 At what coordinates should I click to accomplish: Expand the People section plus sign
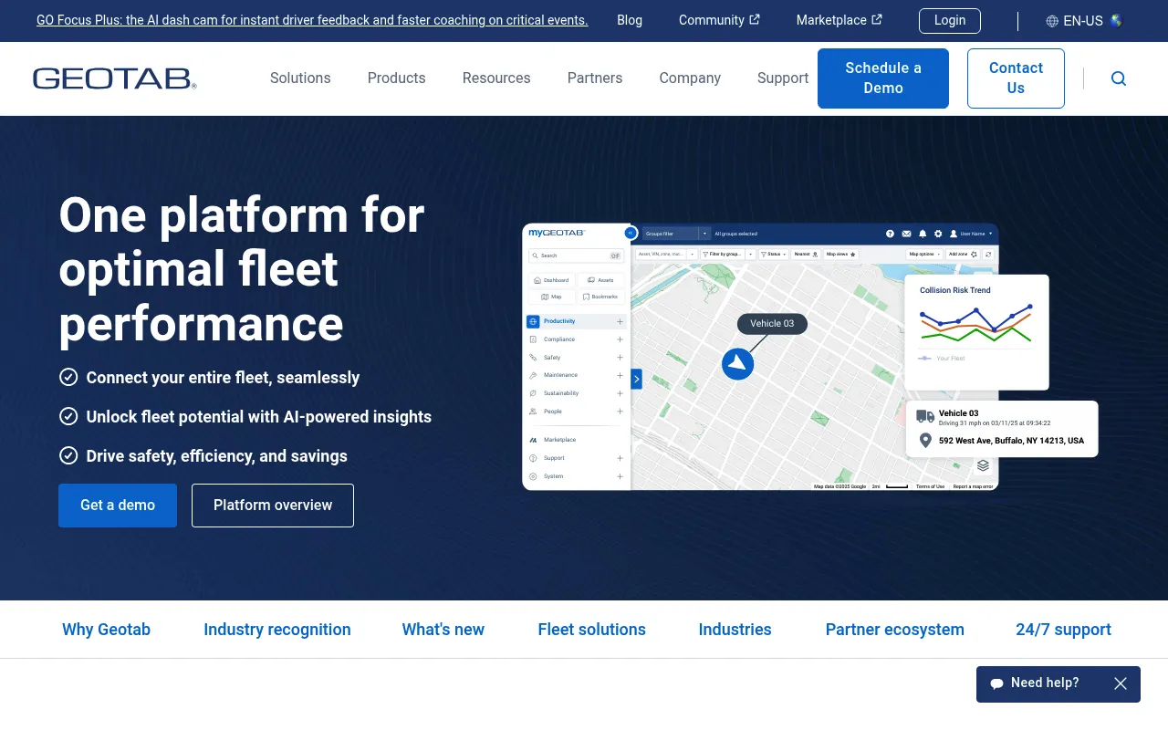620,412
